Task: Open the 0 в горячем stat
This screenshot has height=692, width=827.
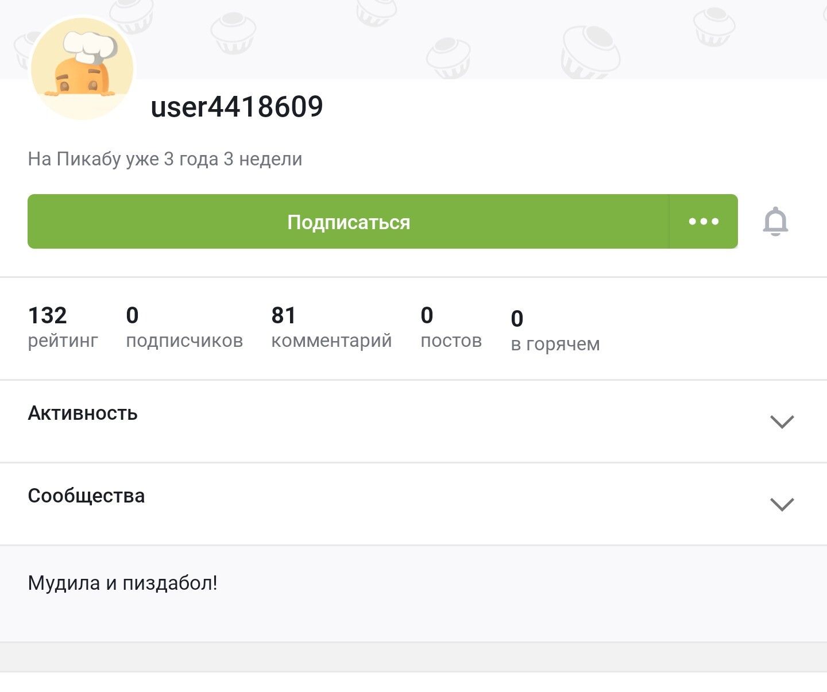Action: pos(555,331)
